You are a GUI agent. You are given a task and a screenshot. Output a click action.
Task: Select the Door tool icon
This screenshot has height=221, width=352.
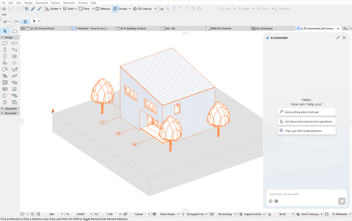(x=5, y=56)
